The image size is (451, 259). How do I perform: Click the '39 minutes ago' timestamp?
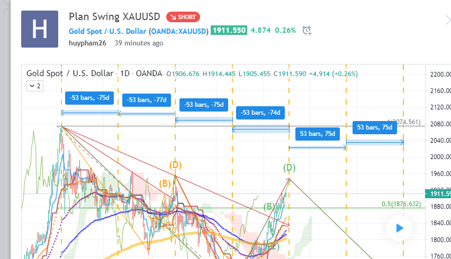[139, 43]
